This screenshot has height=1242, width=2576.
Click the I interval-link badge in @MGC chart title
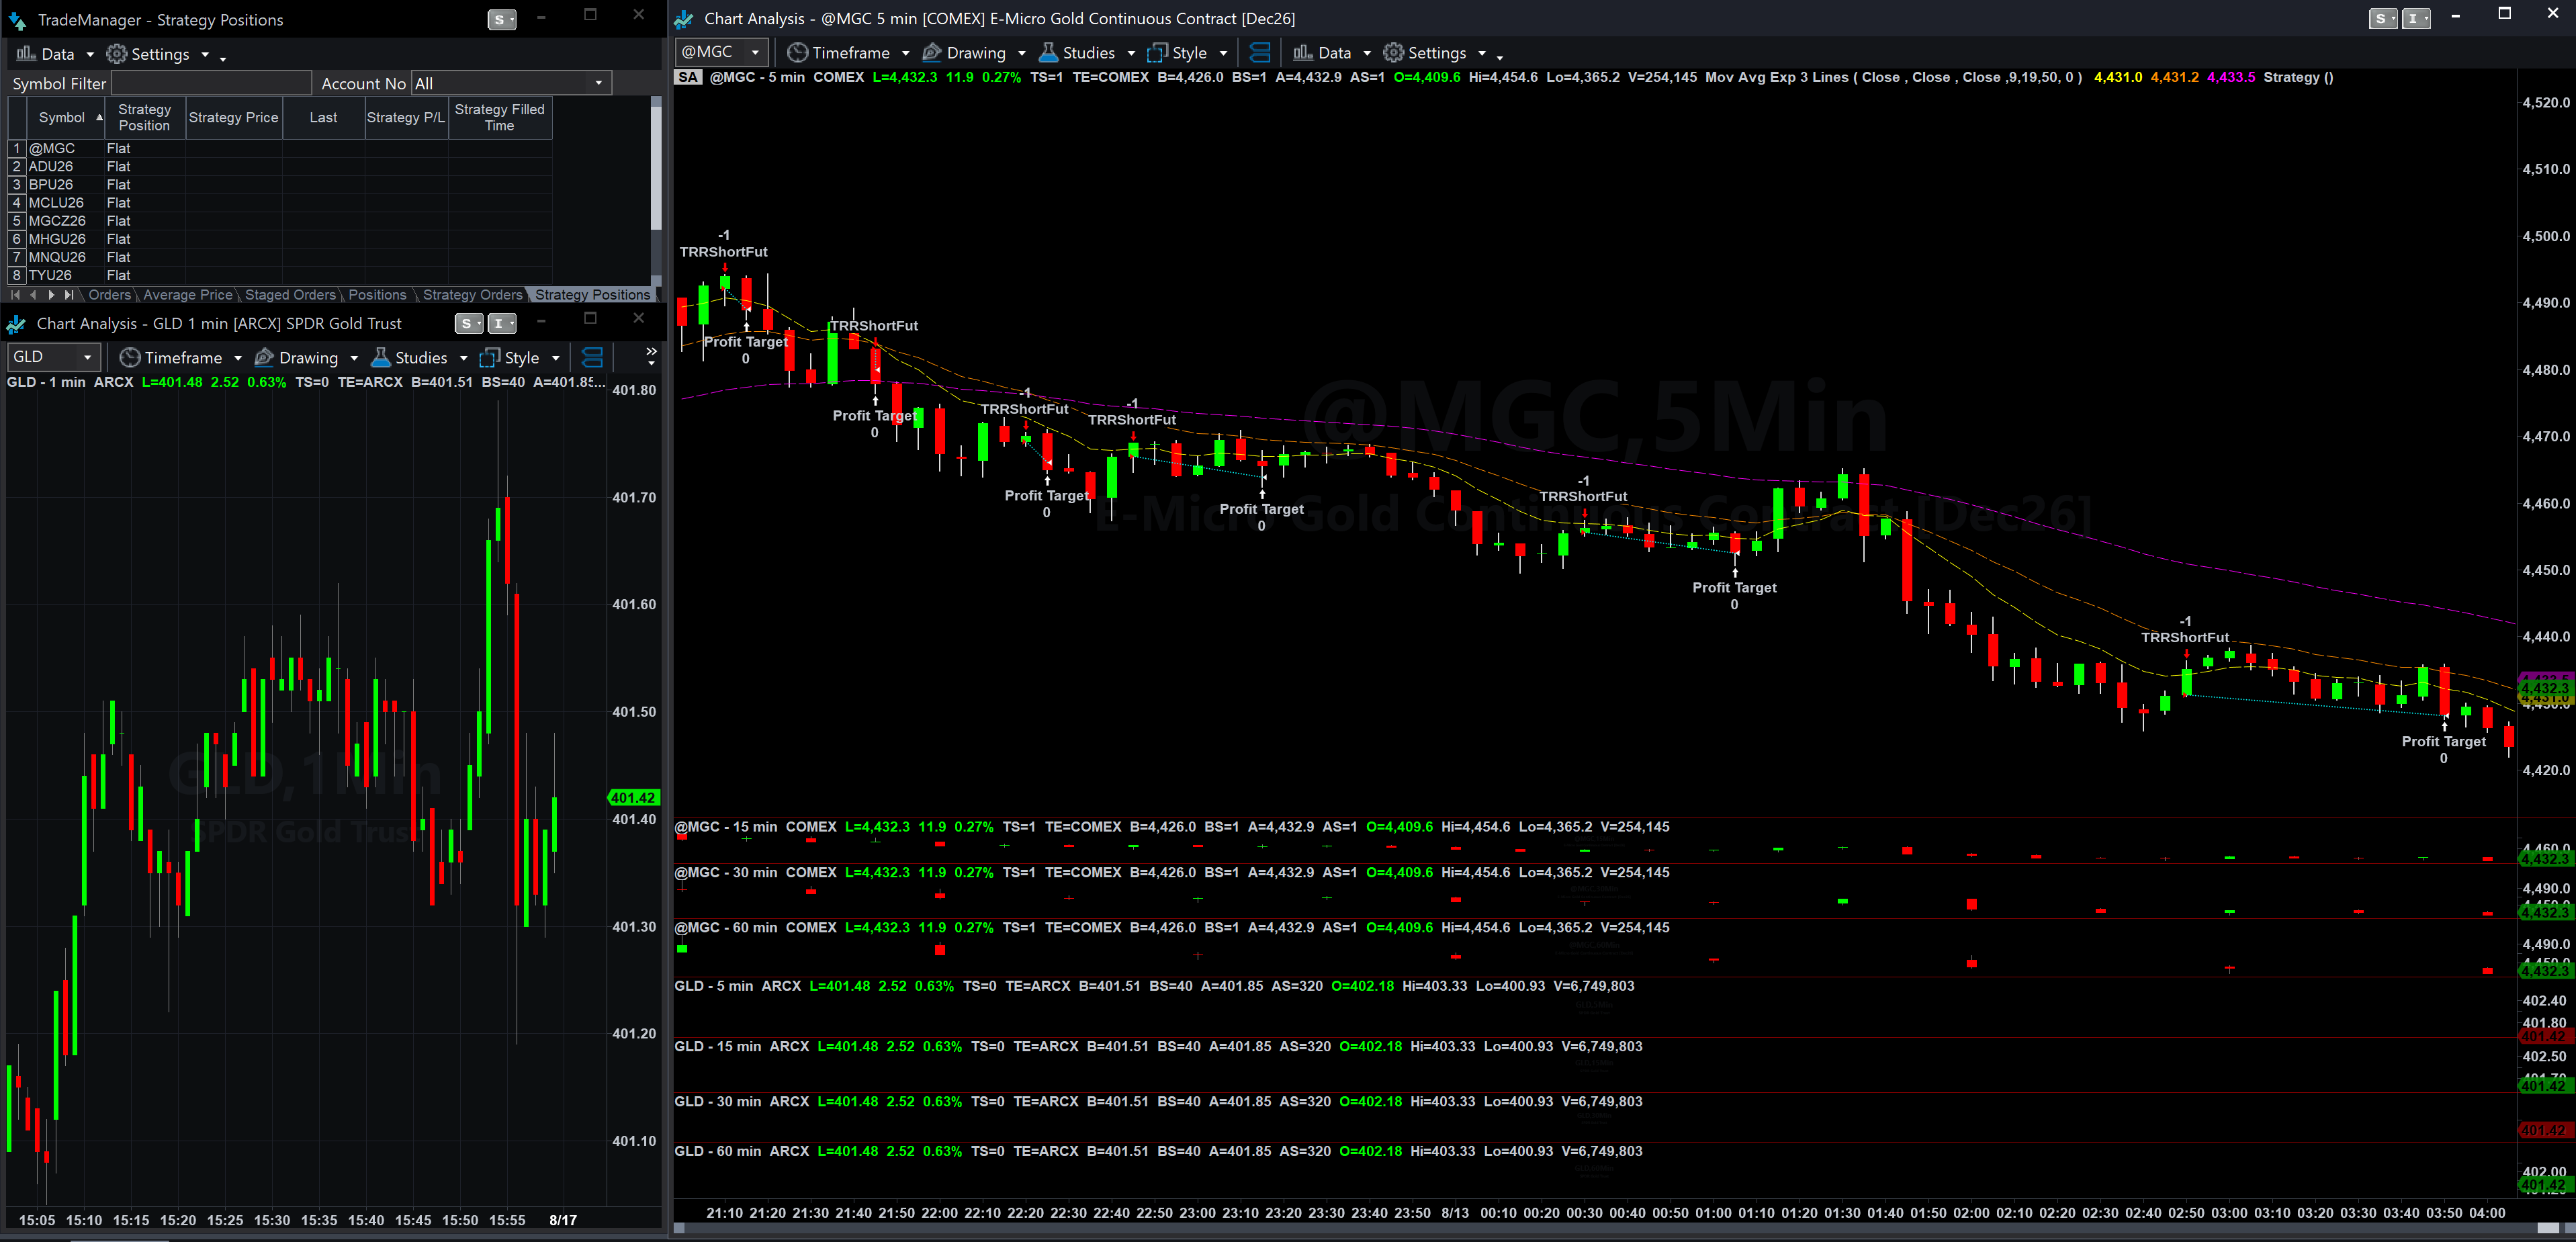click(x=2416, y=18)
